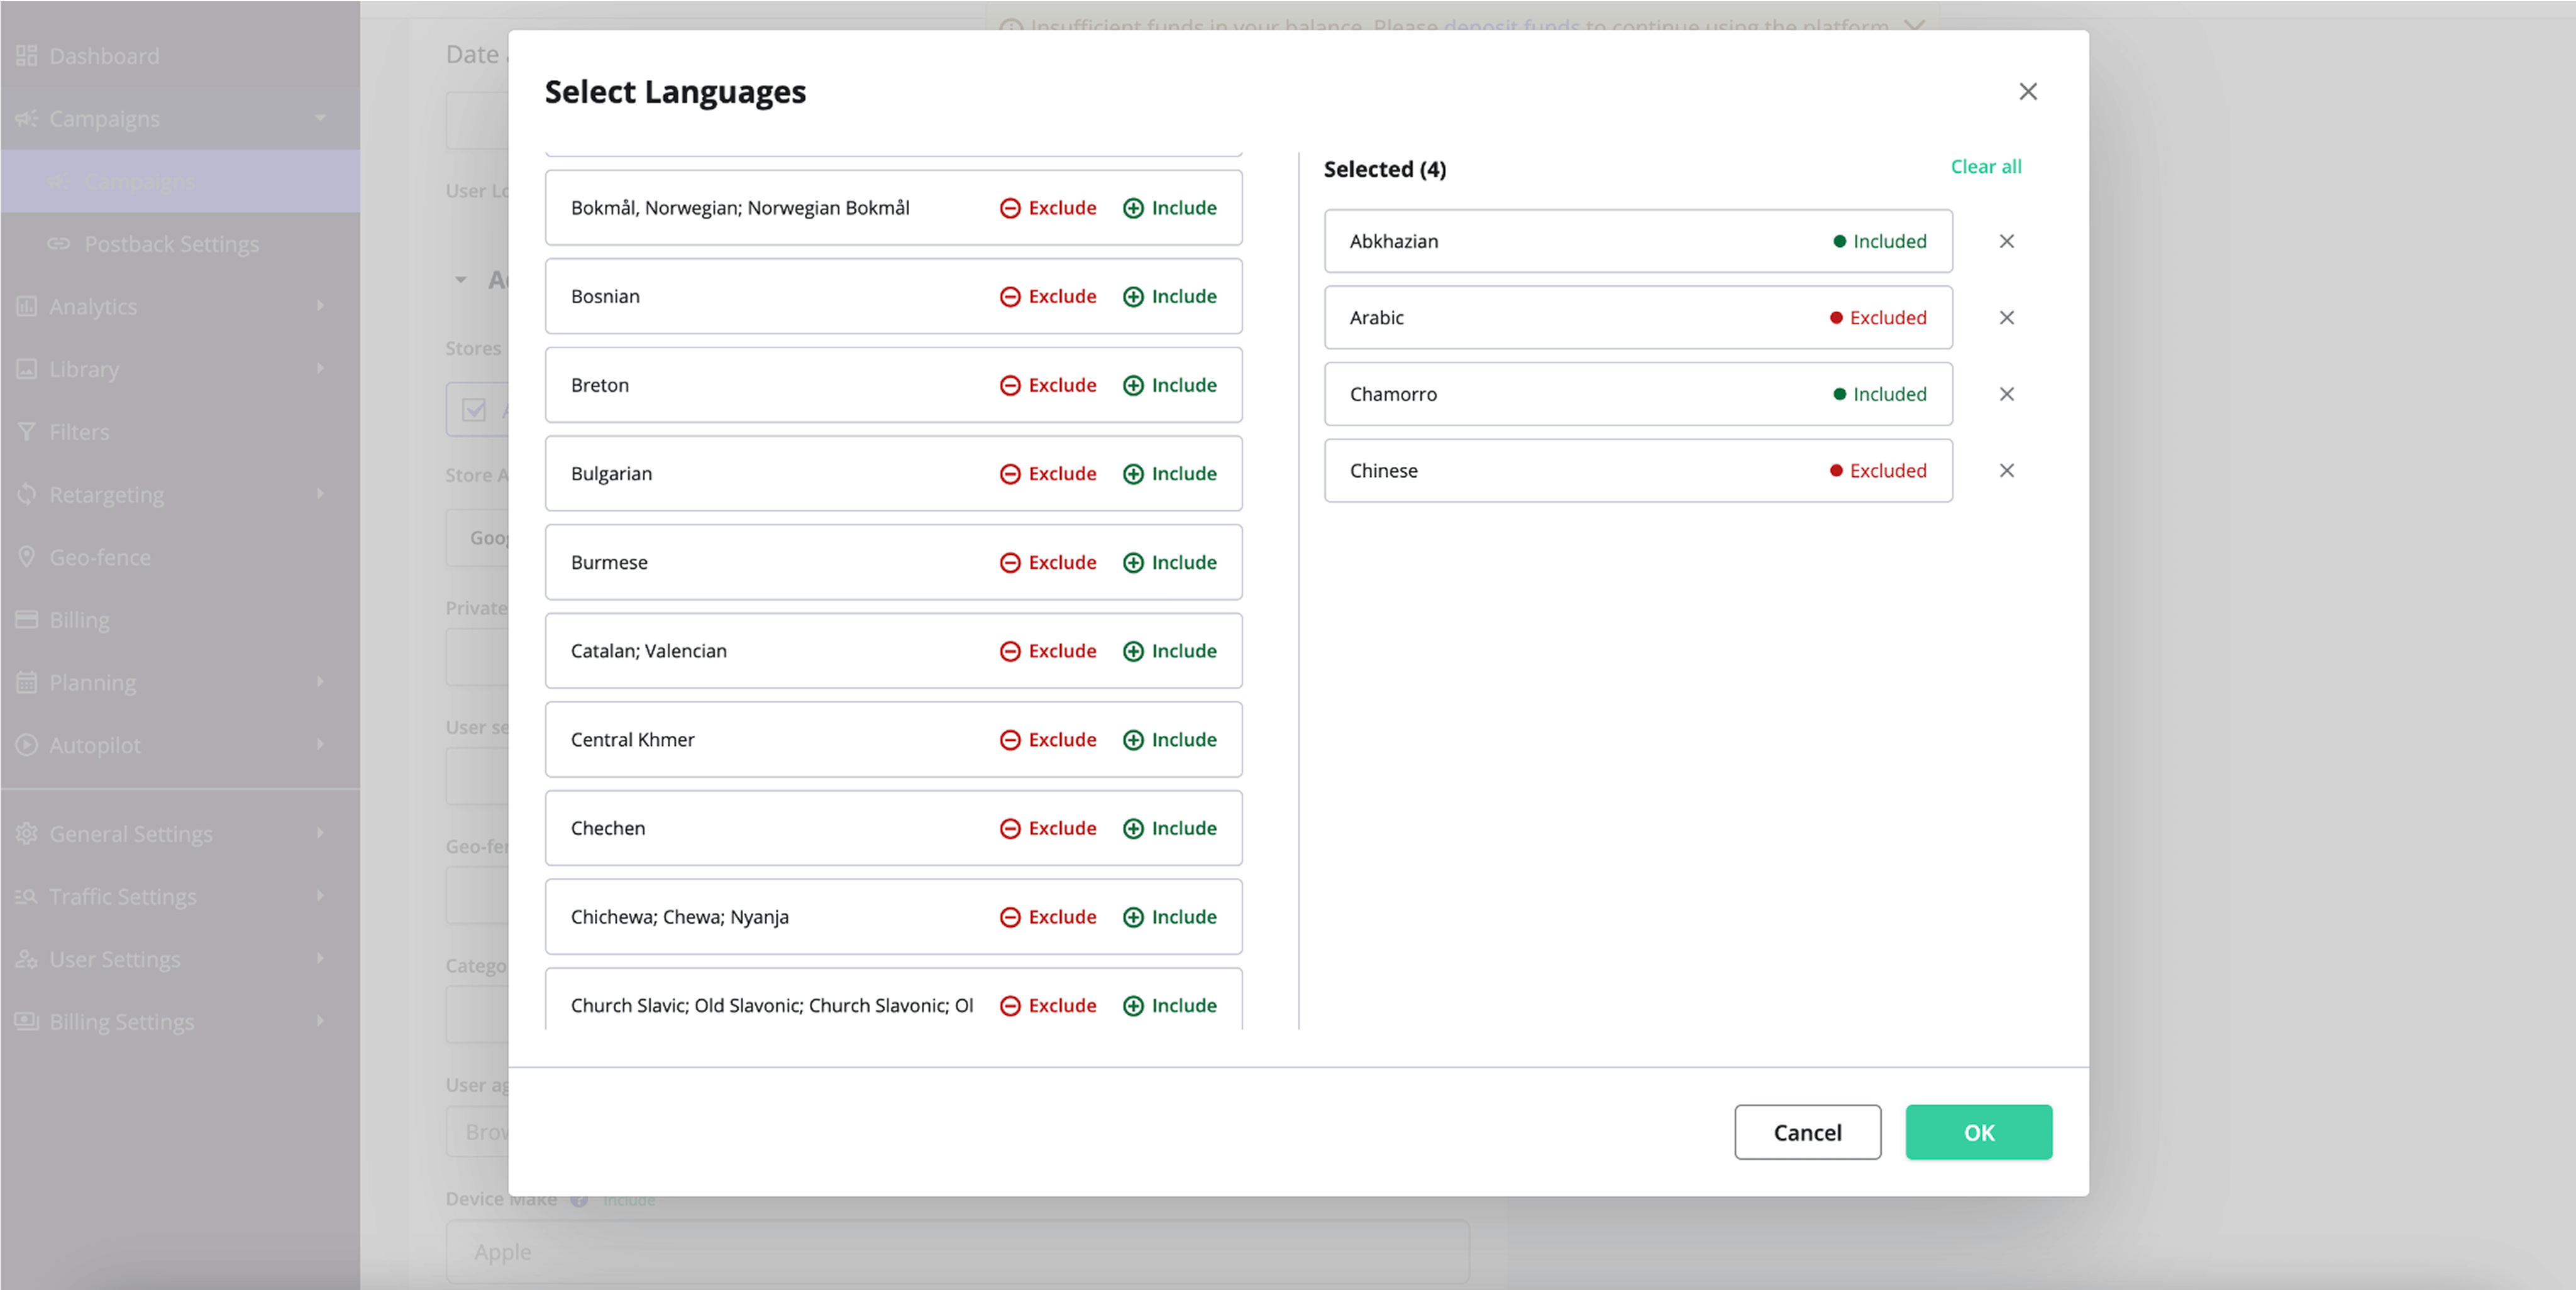Include Catalan; Valencian language
This screenshot has width=2576, height=1290.
tap(1170, 652)
